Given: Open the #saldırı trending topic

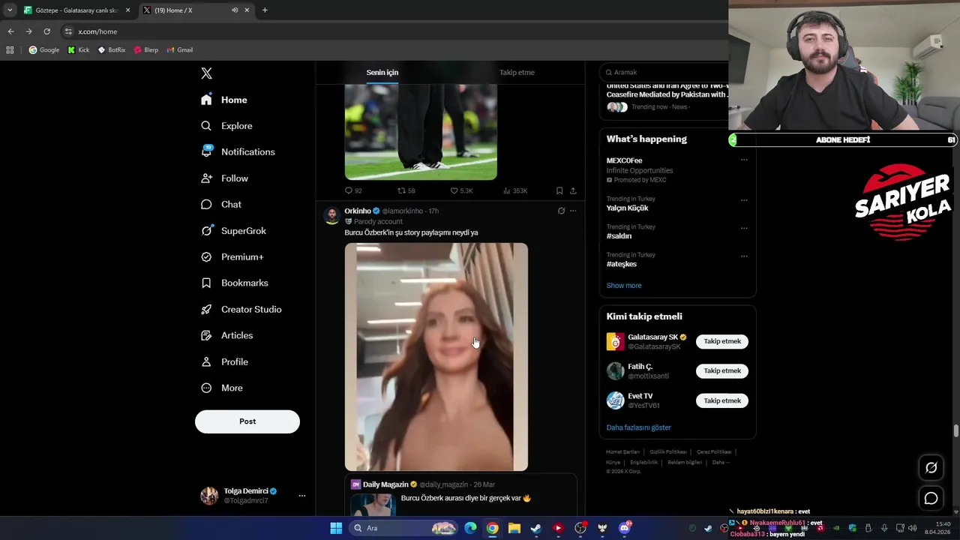Looking at the screenshot, I should click(619, 236).
